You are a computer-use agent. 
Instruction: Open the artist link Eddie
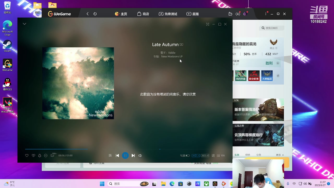(x=172, y=53)
